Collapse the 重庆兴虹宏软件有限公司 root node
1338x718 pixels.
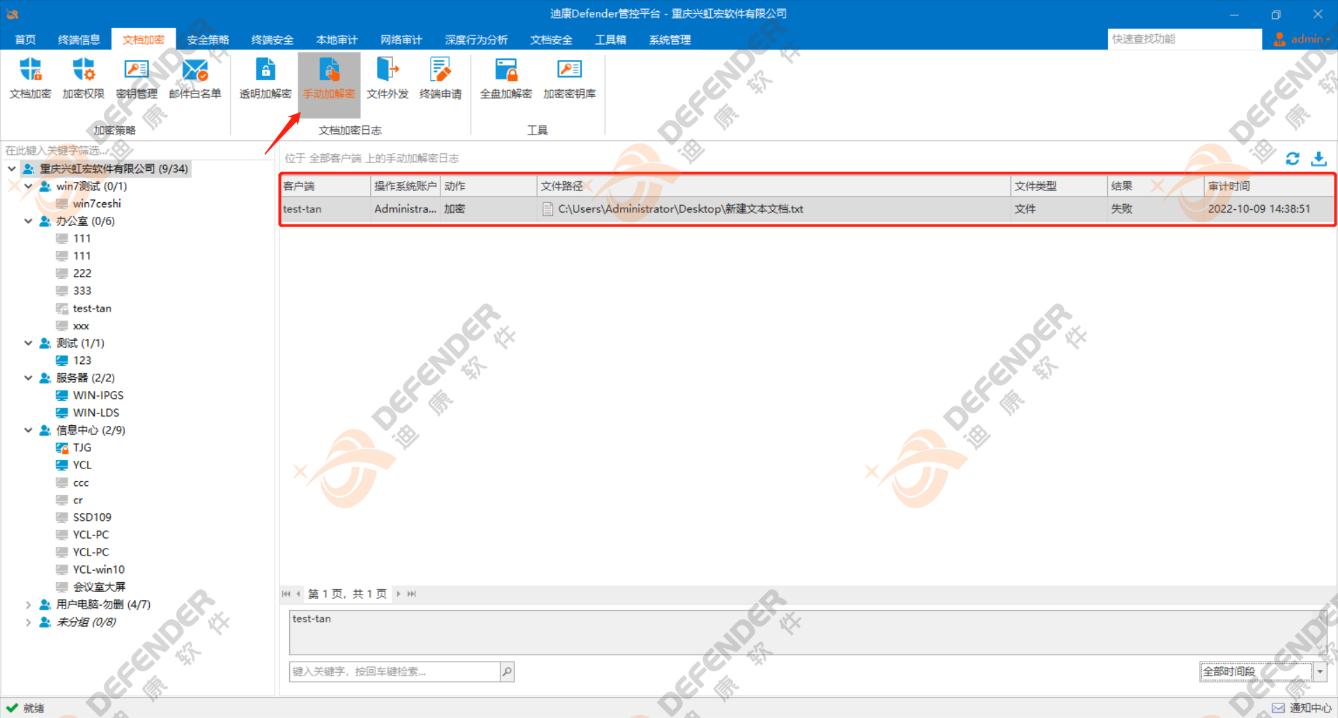pyautogui.click(x=12, y=169)
